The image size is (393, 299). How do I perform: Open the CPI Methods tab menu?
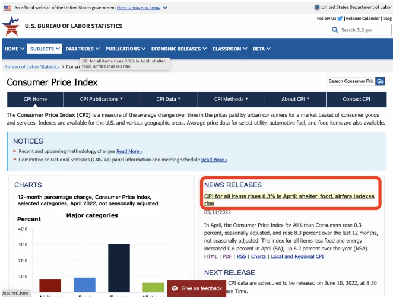[x=232, y=99]
